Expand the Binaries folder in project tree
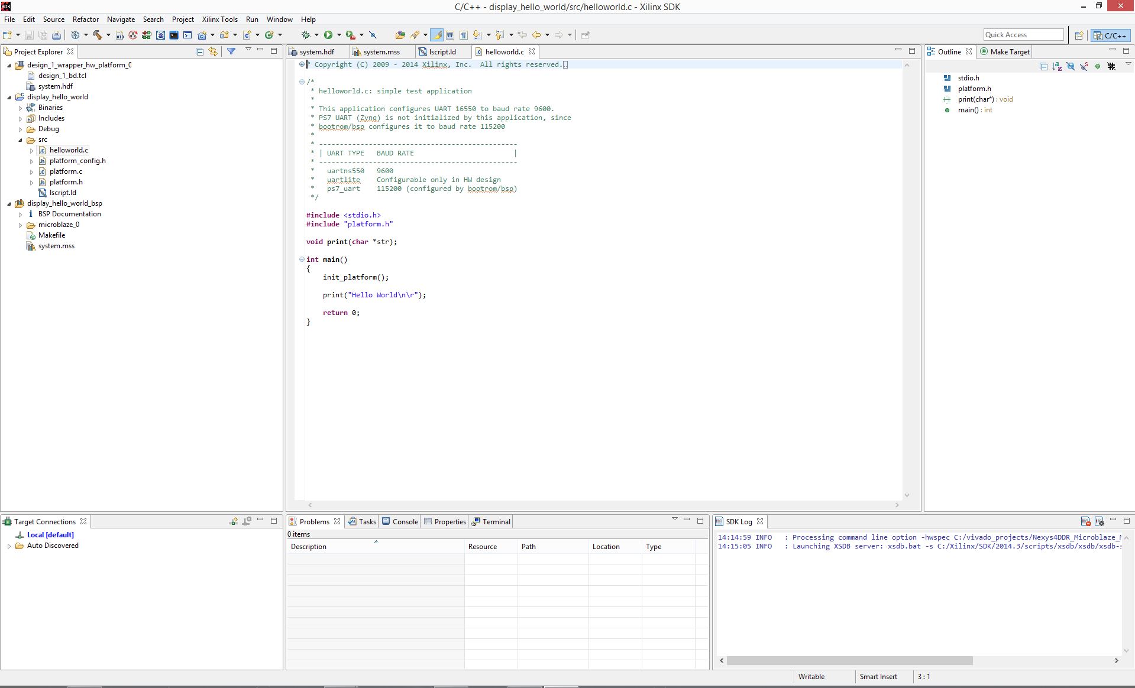Image resolution: width=1135 pixels, height=688 pixels. [x=20, y=108]
